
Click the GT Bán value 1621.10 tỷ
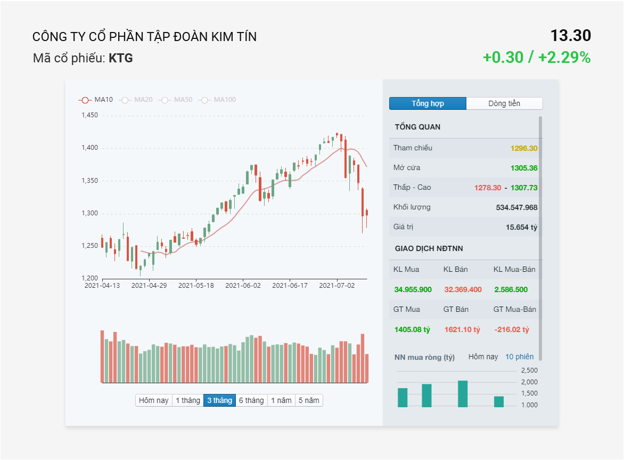(x=463, y=330)
